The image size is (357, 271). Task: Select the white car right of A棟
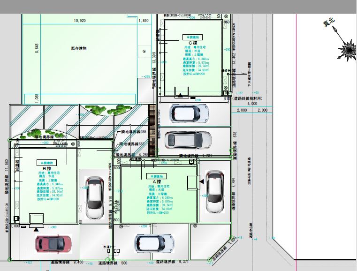tap(215, 192)
